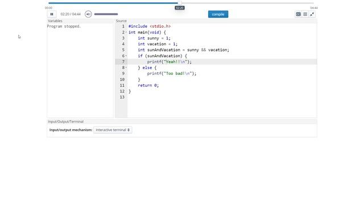The image size is (364, 204).
Task: Collapse the fold arrow on line 8
Action: (126, 68)
